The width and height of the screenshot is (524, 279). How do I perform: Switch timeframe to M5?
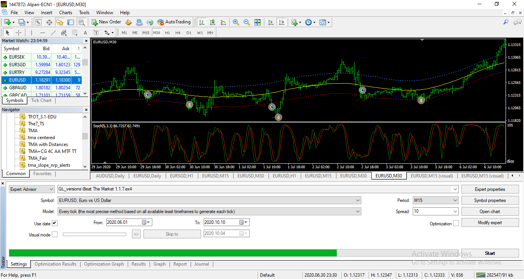(135, 33)
